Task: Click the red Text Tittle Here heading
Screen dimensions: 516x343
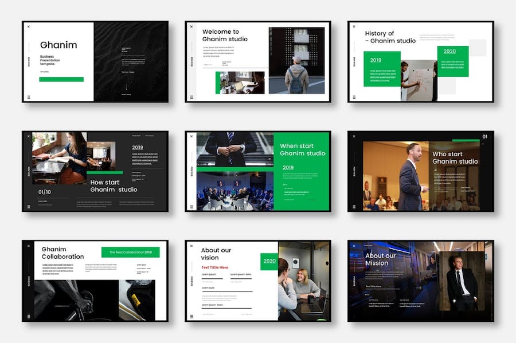Action: coord(214,267)
